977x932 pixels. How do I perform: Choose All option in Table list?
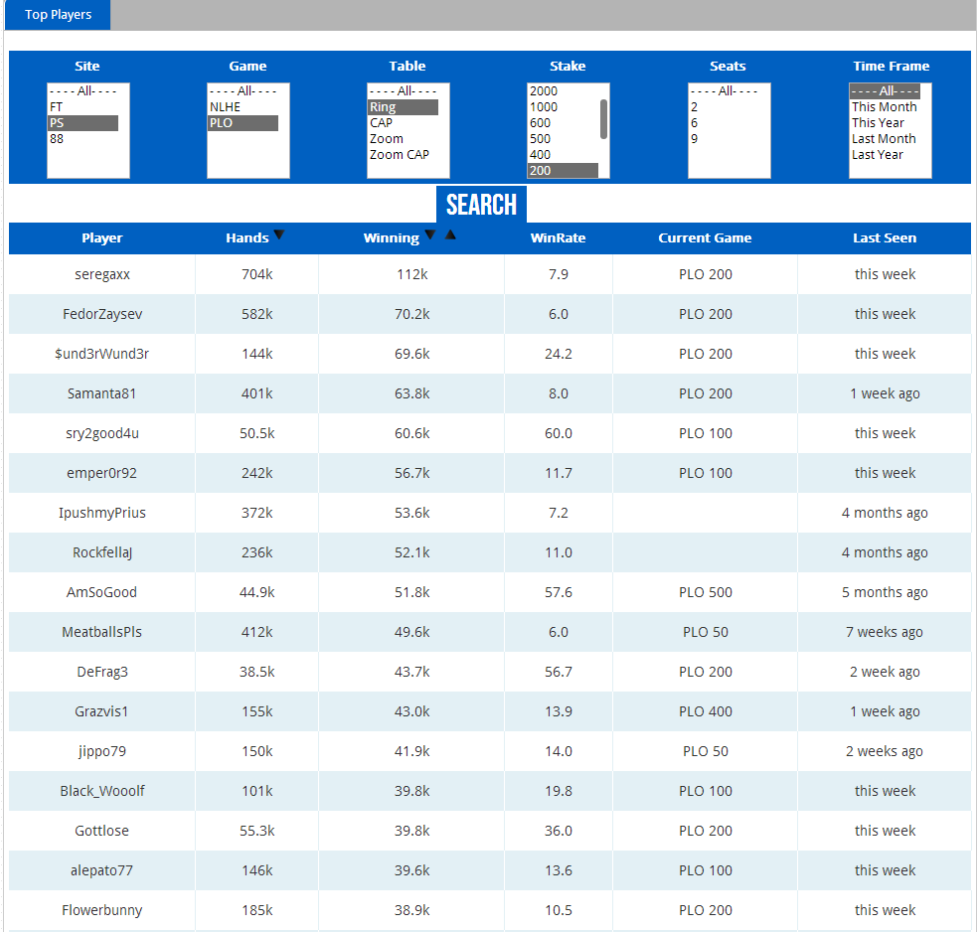(404, 91)
